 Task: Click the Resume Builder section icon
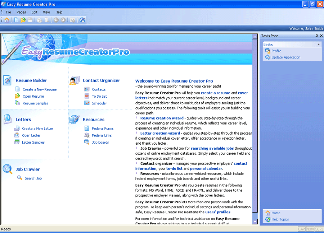point(7,80)
